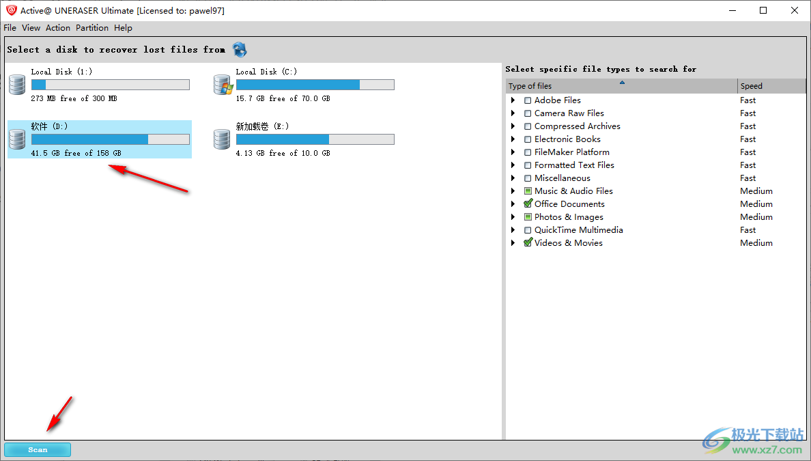Click the Medium speed value for Office Documents
811x461 pixels.
(756, 204)
